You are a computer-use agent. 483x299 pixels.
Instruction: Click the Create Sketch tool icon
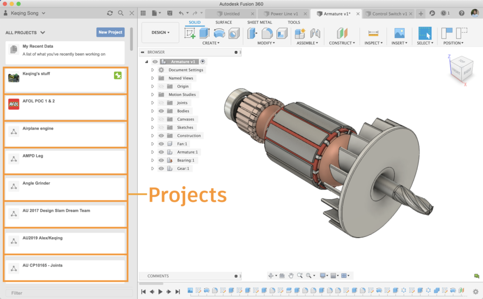tap(190, 33)
